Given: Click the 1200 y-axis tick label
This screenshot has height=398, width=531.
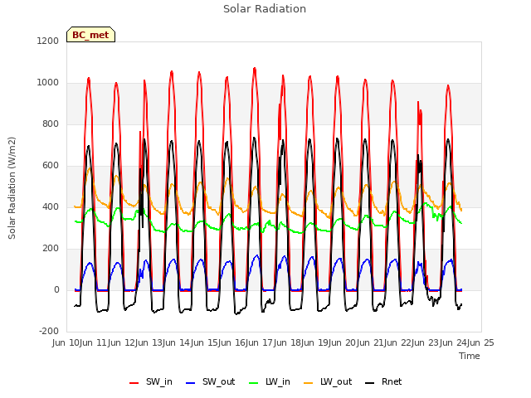Looking at the screenshot, I should 48,41.
